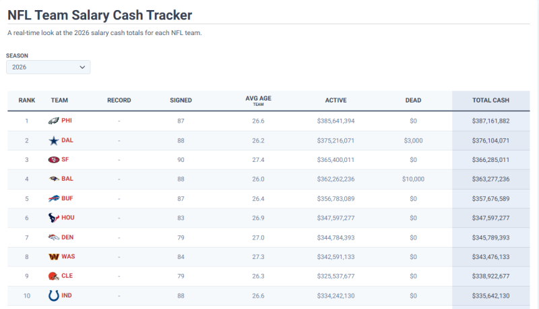Viewport: 539px width, 309px height.
Task: Open the DEN team link
Action: [x=67, y=237]
